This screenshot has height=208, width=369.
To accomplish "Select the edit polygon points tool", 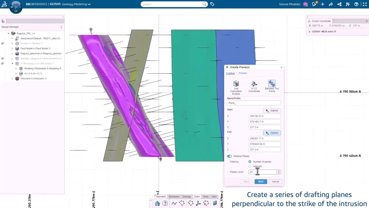I will click(x=190, y=203).
